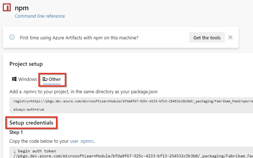
Task: Click the 'Add a .npmrc to your project' instruction
Action: 83,92
